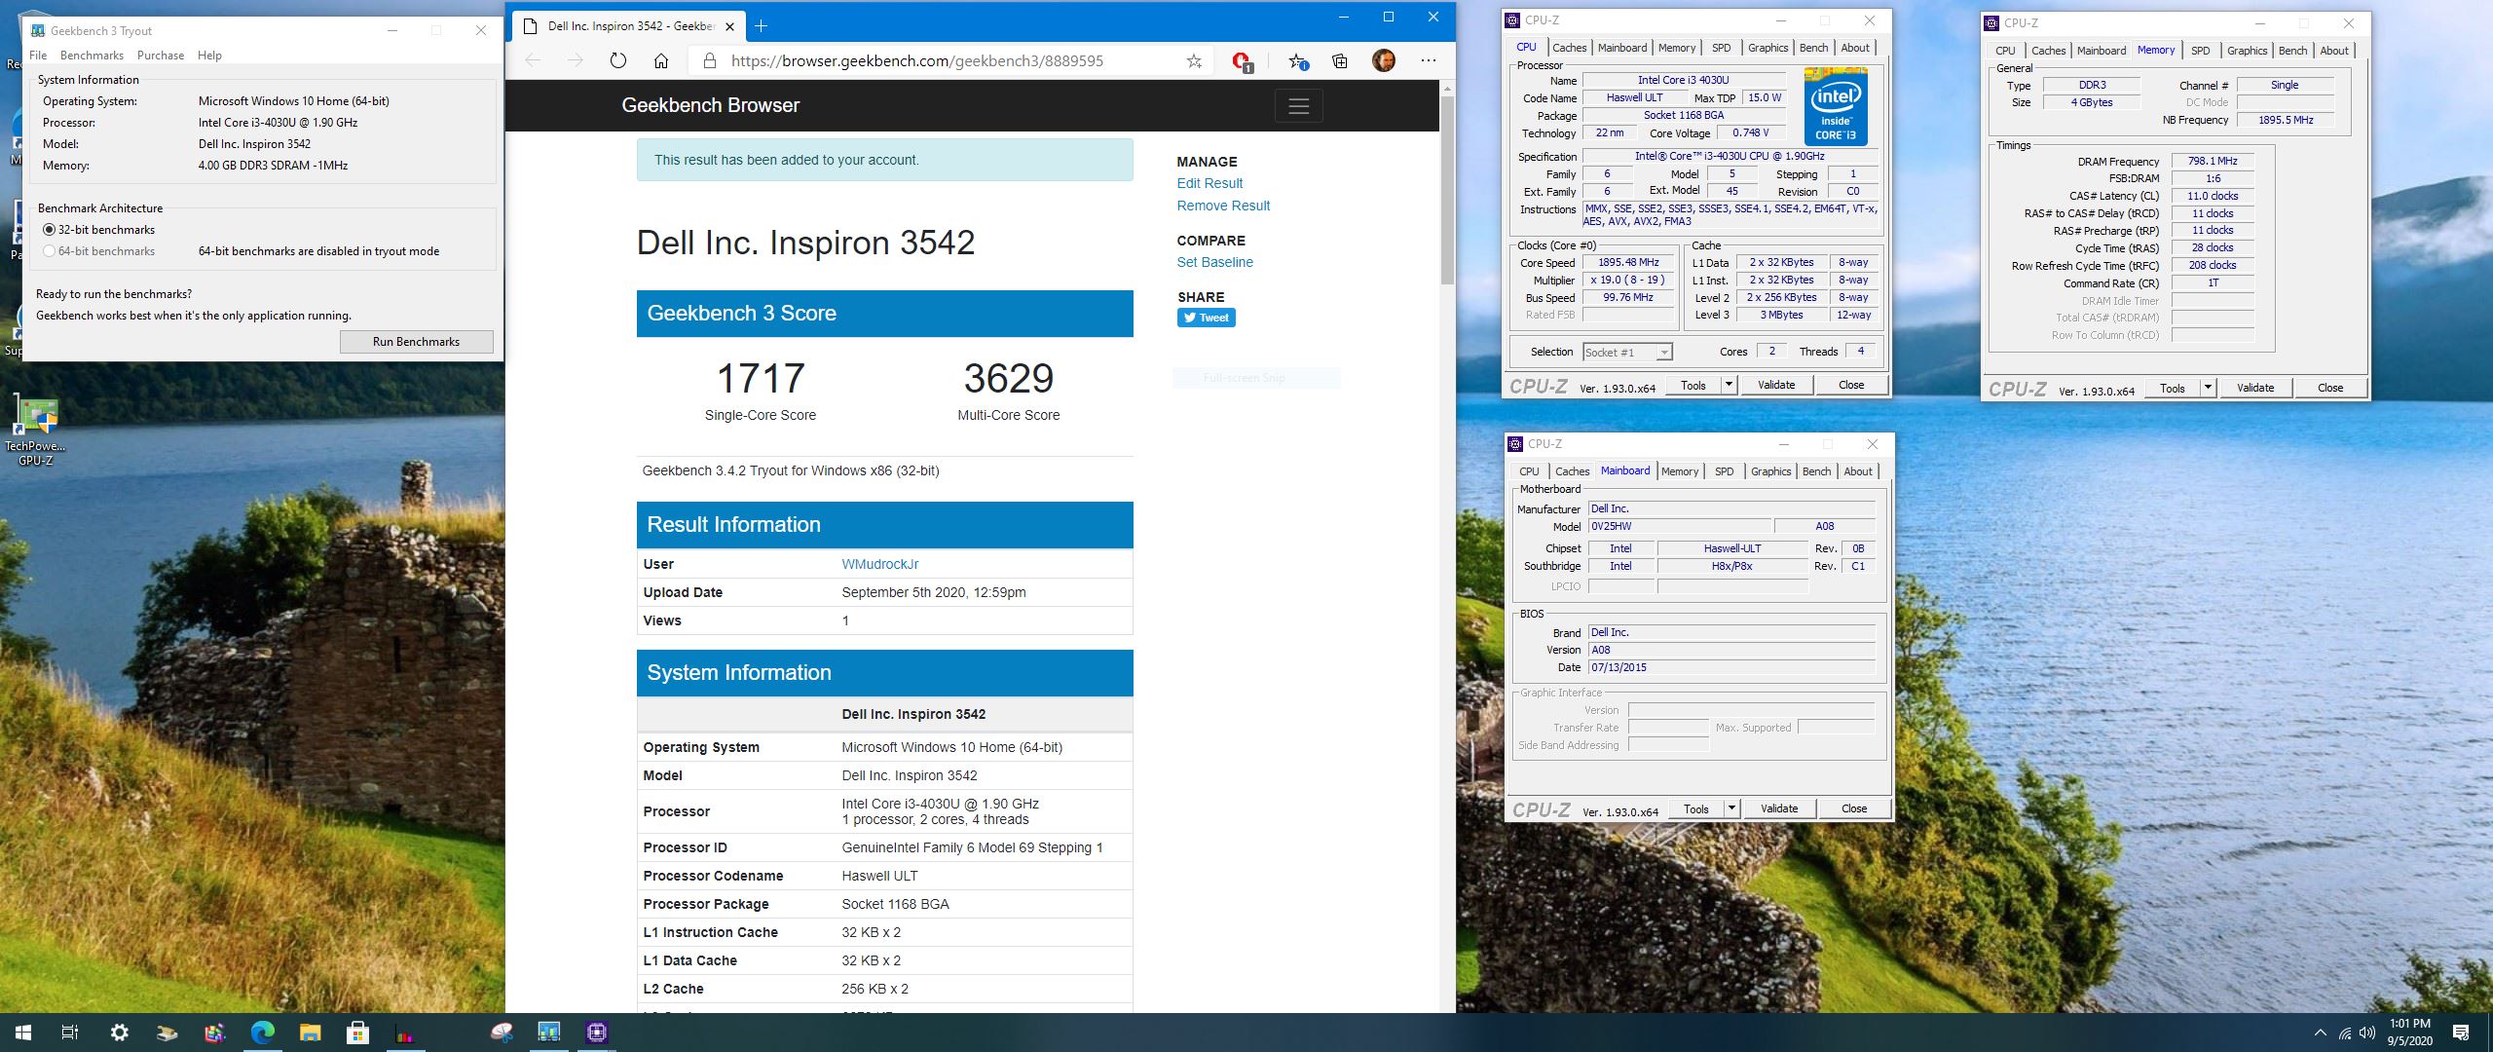Click Core Speed value 1895.48 MHz
Viewport: 2493px width, 1052px height.
coord(1628,262)
